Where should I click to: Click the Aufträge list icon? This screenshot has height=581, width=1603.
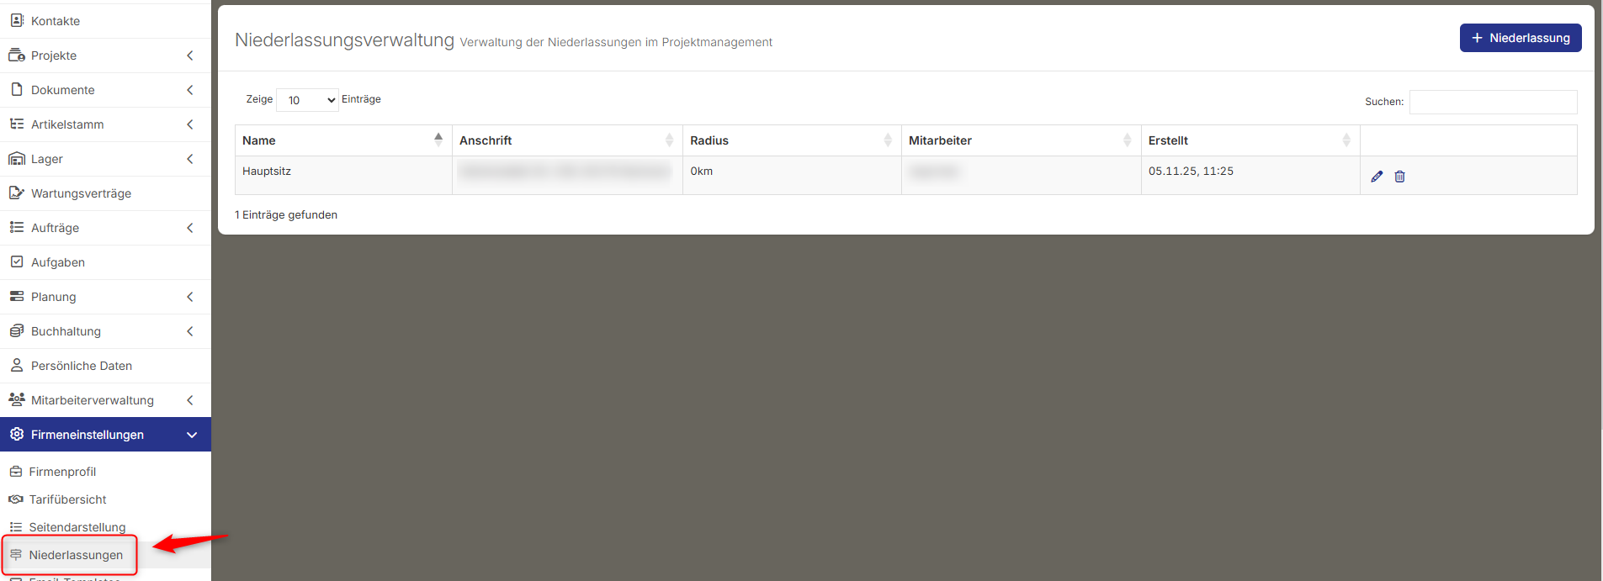click(x=17, y=228)
